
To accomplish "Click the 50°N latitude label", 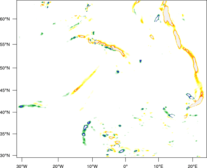I will (x=5, y=68).
